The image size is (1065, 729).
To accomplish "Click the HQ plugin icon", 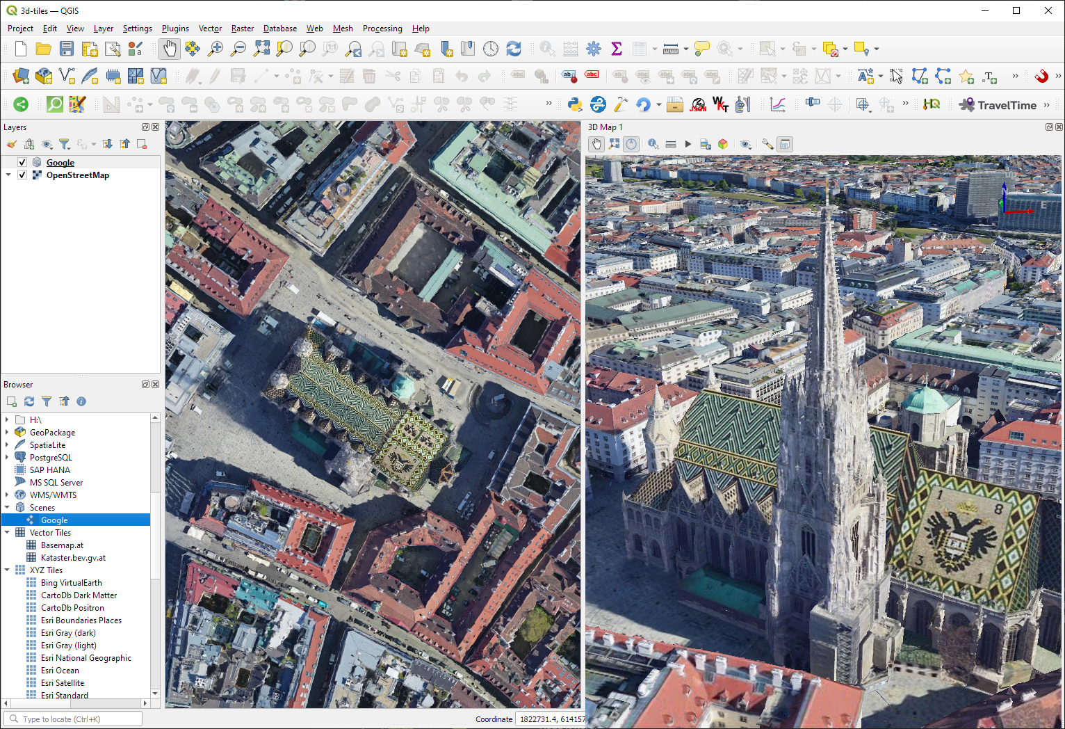I will click(x=932, y=104).
